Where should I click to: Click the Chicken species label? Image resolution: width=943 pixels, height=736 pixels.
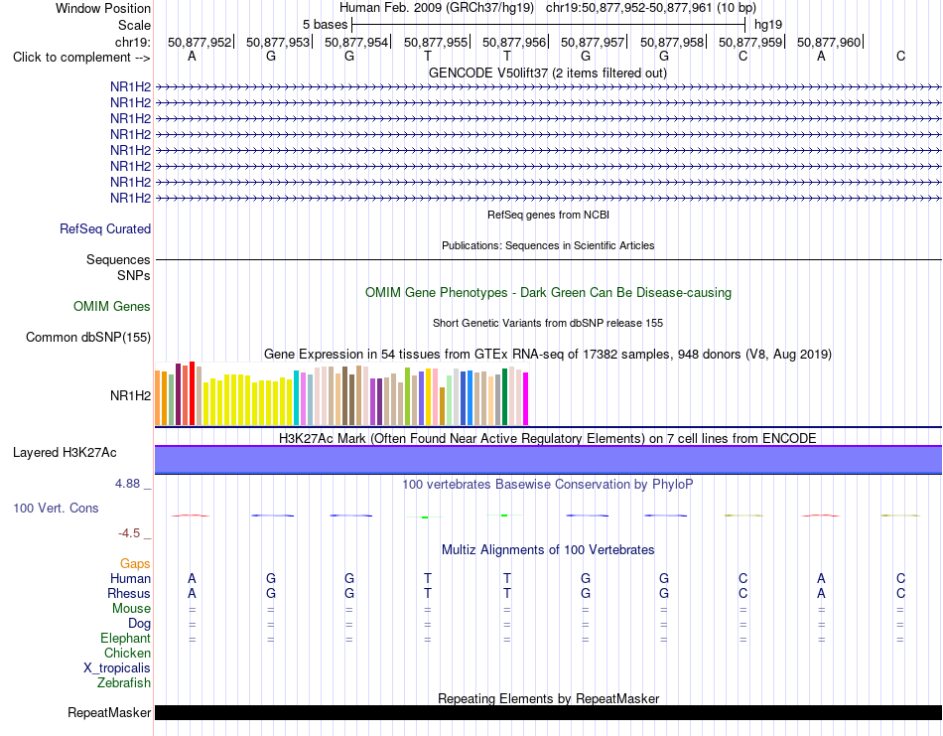pyautogui.click(x=127, y=653)
